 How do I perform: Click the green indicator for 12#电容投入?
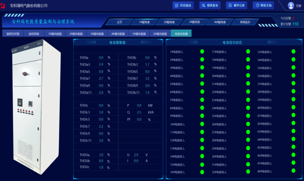pos(202,140)
